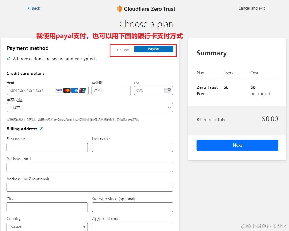
Task: Click Cancel and exit
Action: 252,8
